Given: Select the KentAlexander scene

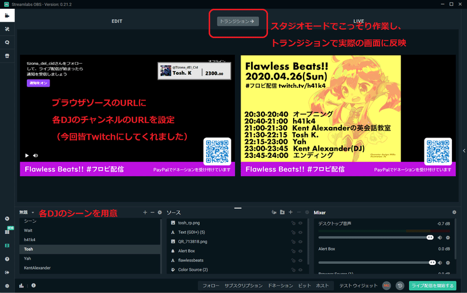Looking at the screenshot, I should (90, 268).
